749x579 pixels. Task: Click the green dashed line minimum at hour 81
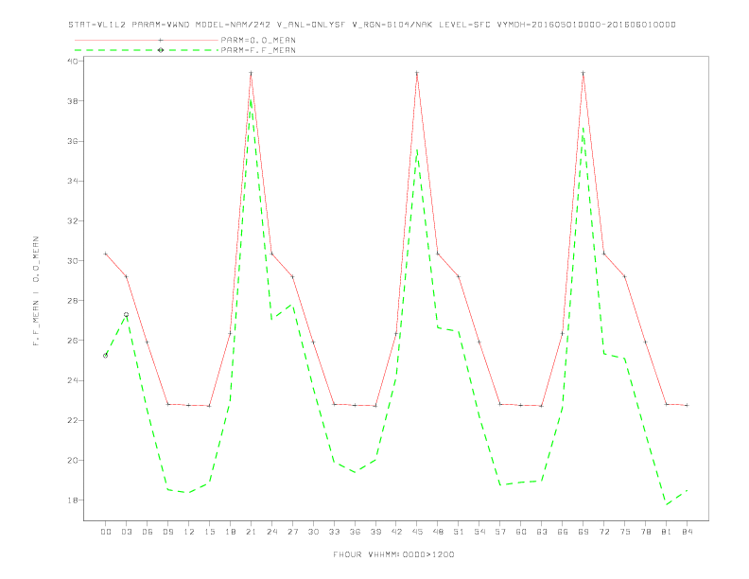point(667,504)
